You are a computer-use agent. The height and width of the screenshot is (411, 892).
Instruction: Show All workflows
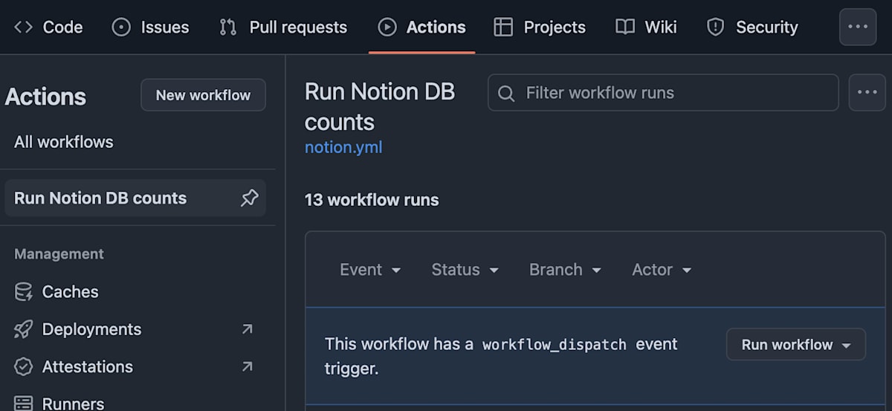coord(64,142)
